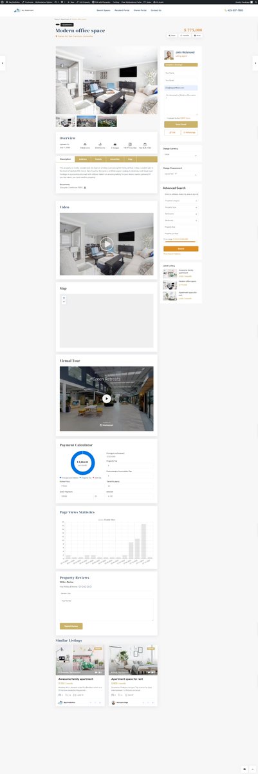Open the Change Measurement dropdown
This screenshot has width=258, height=774.
point(181,174)
